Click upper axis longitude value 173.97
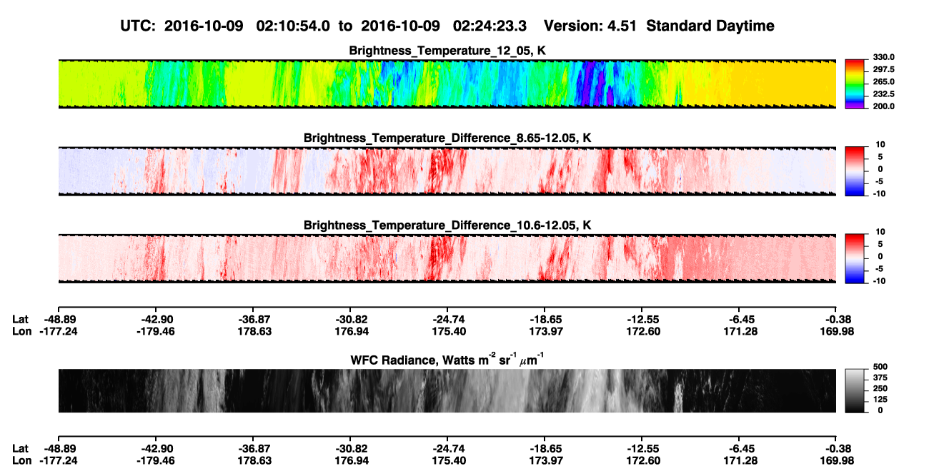This screenshot has height=476, width=929. [545, 331]
